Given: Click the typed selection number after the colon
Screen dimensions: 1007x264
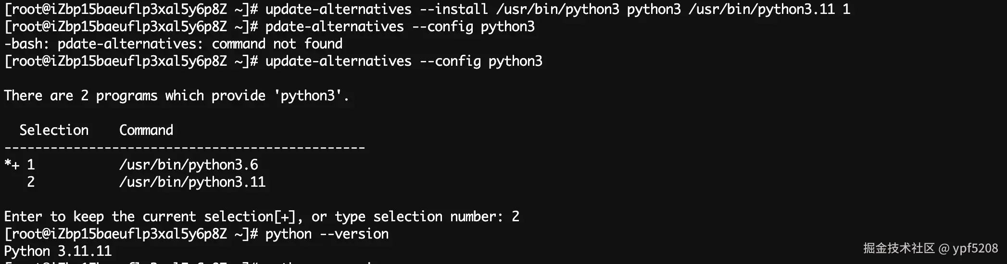Looking at the screenshot, I should point(516,216).
